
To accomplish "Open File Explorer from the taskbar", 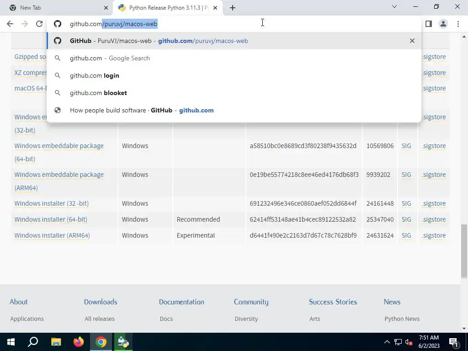I will [56, 342].
